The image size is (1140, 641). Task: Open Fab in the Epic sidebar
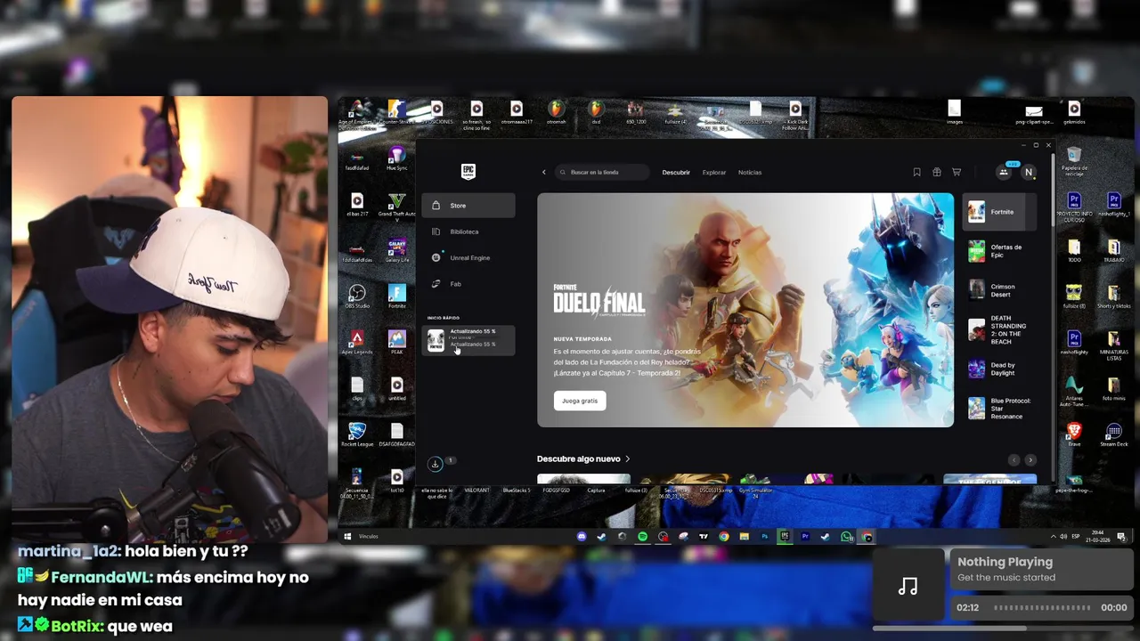[x=468, y=284]
